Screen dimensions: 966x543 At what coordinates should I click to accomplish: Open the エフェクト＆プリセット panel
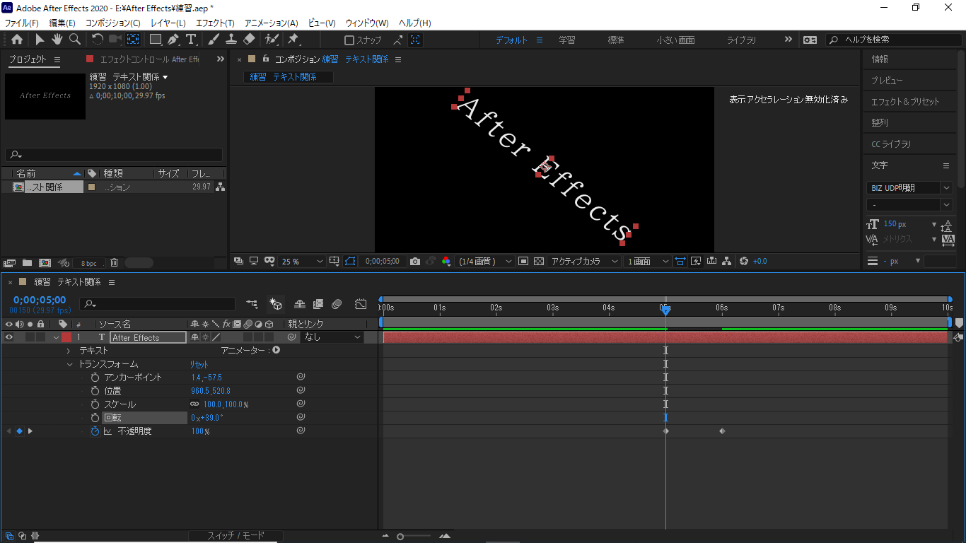tap(905, 102)
